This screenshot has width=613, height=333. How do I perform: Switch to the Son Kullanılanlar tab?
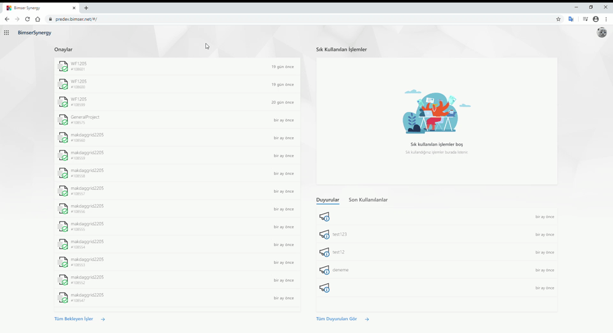[368, 200]
